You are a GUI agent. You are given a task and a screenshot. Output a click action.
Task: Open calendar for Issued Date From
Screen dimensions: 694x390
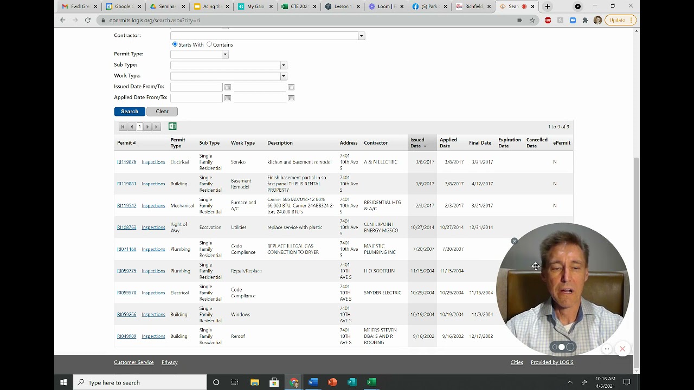pos(228,87)
